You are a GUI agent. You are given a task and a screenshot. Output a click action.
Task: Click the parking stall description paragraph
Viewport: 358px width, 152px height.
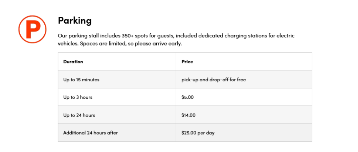pos(176,40)
